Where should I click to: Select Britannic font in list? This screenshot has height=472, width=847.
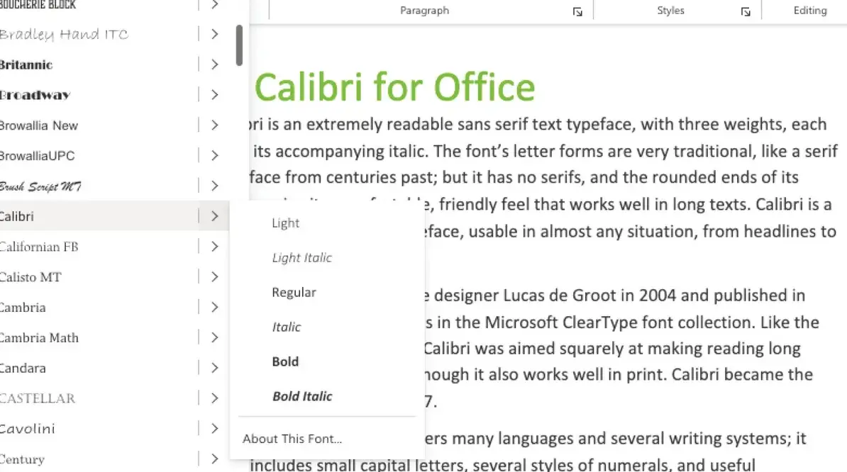pos(26,64)
